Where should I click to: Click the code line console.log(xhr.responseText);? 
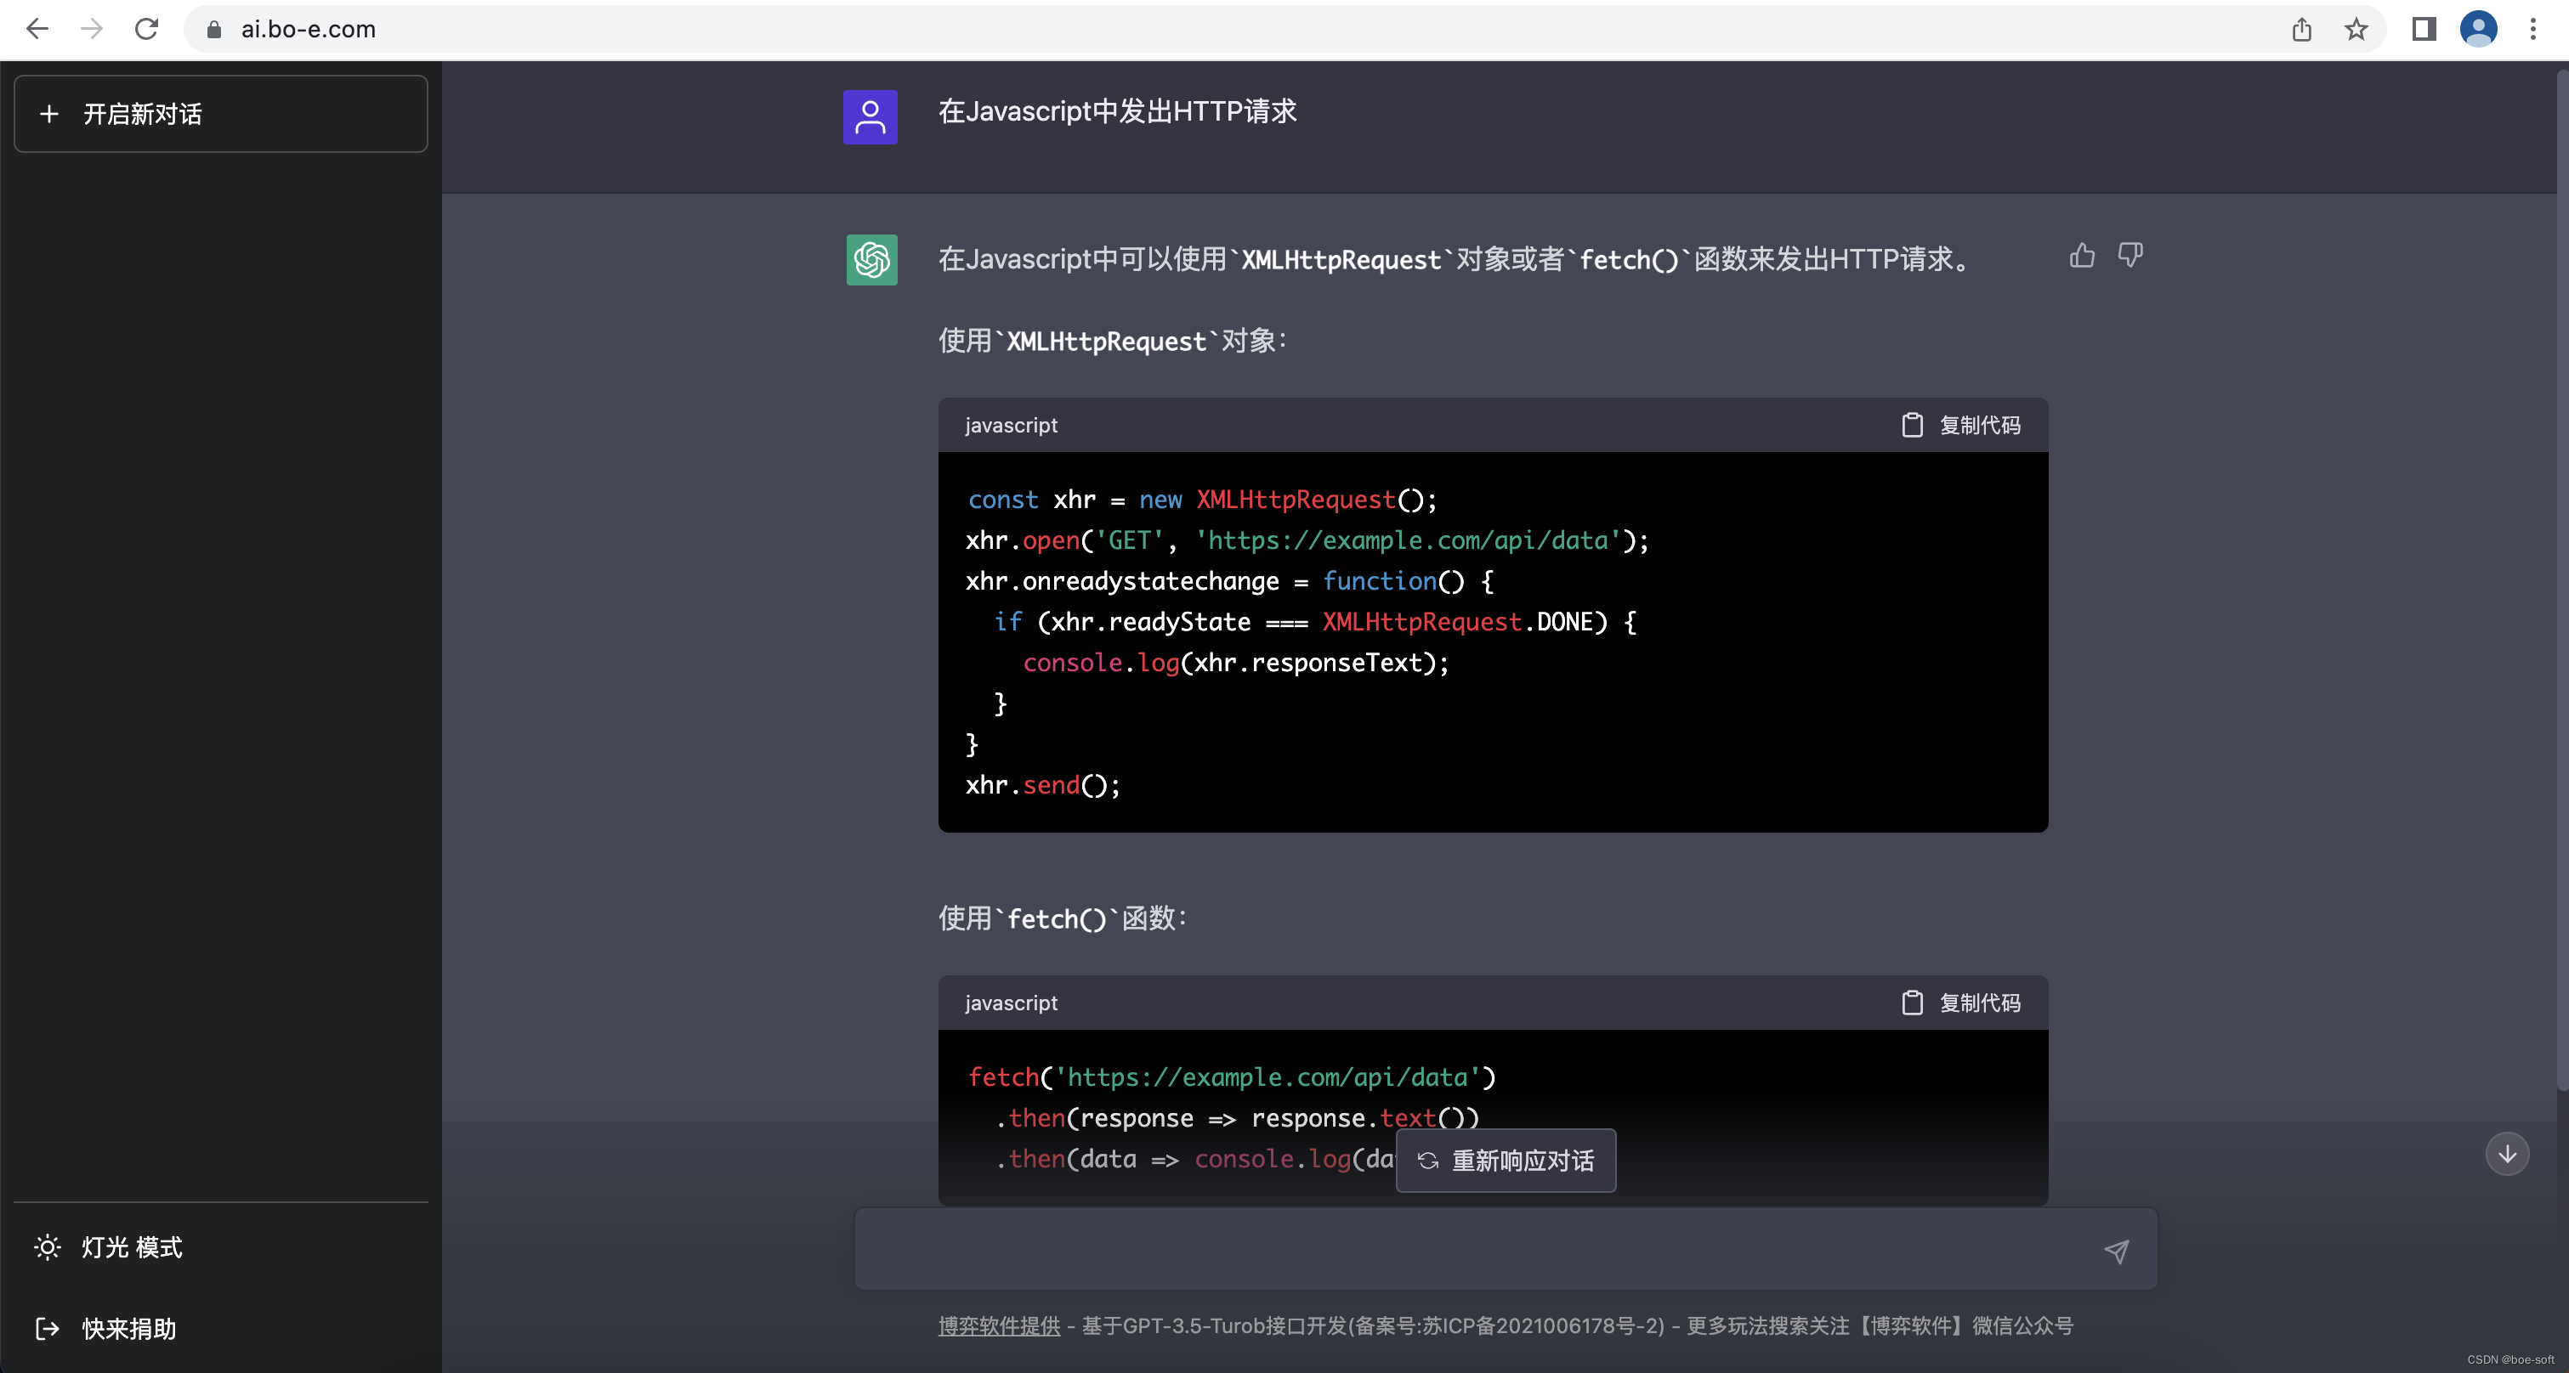[1236, 663]
